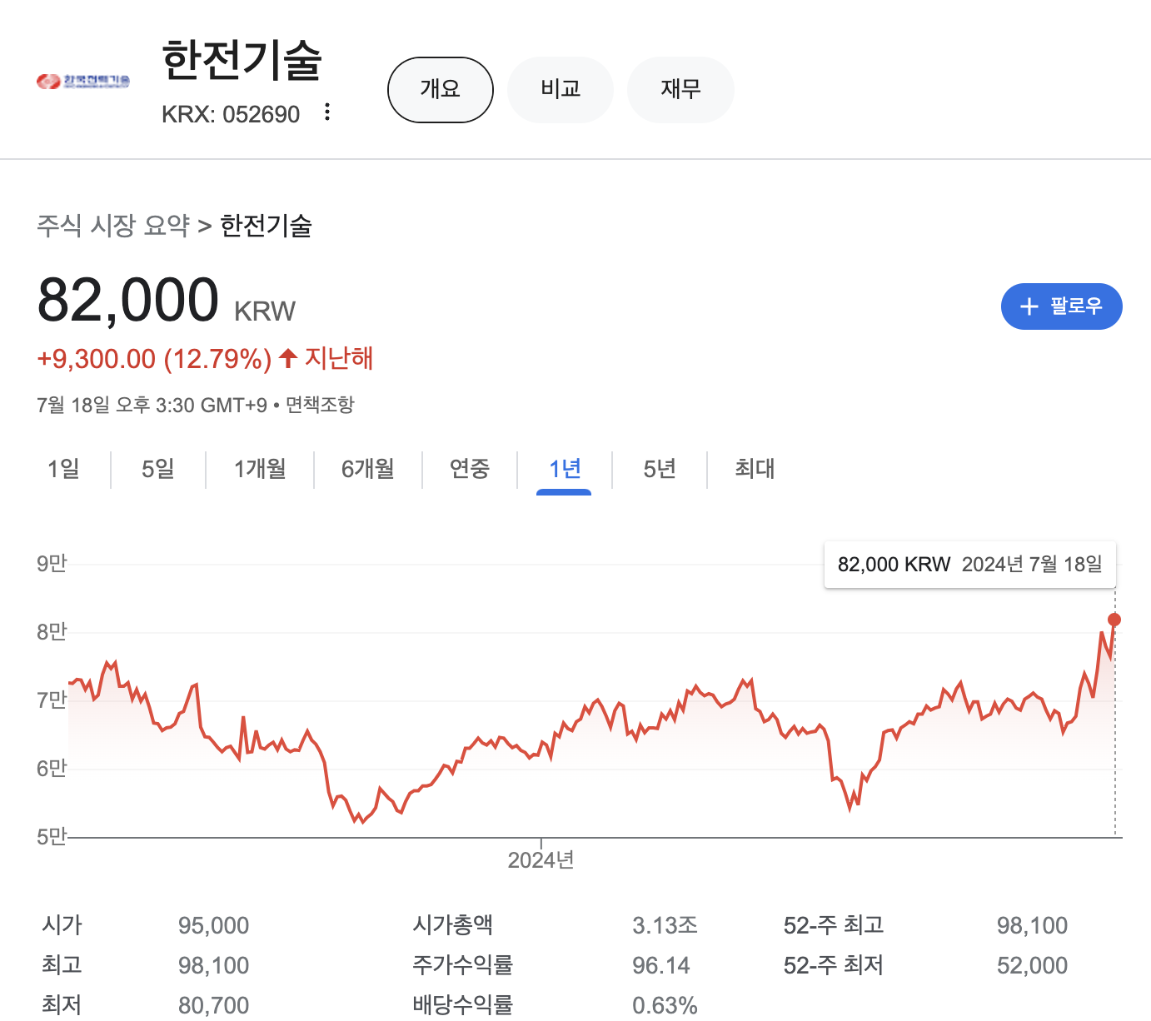Click the red data point marker on chart
This screenshot has width=1151, height=1021.
click(x=1114, y=620)
